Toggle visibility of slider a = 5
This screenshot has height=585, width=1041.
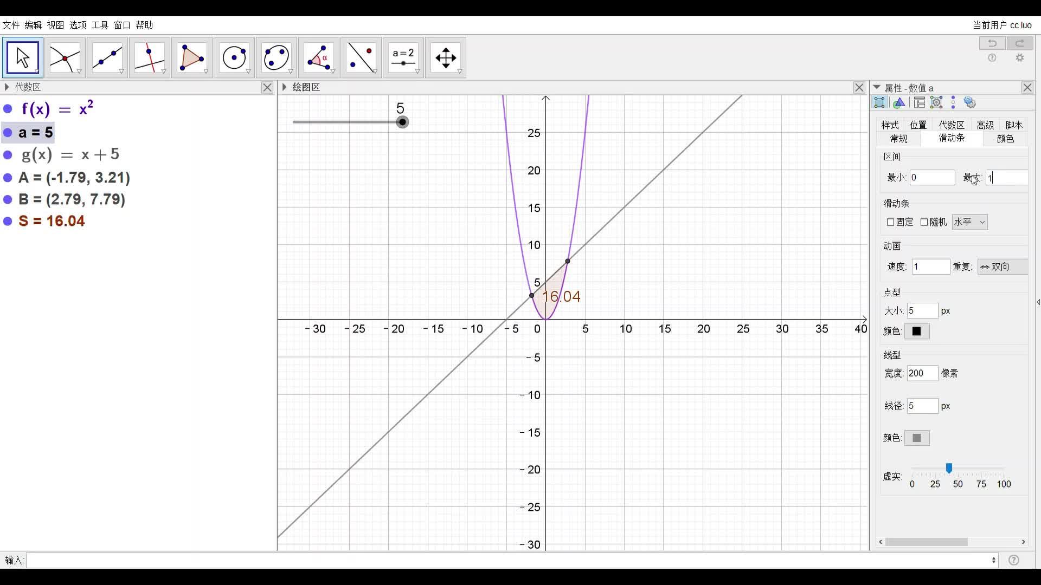pos(8,133)
